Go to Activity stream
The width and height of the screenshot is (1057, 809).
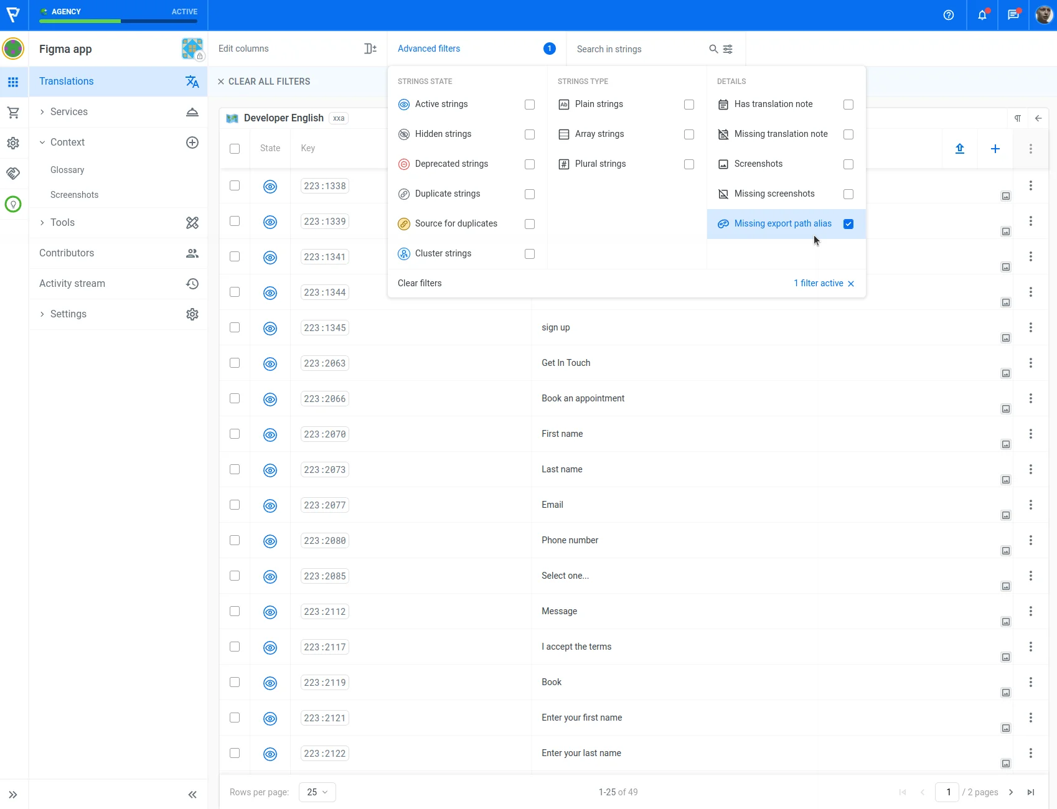pyautogui.click(x=72, y=284)
